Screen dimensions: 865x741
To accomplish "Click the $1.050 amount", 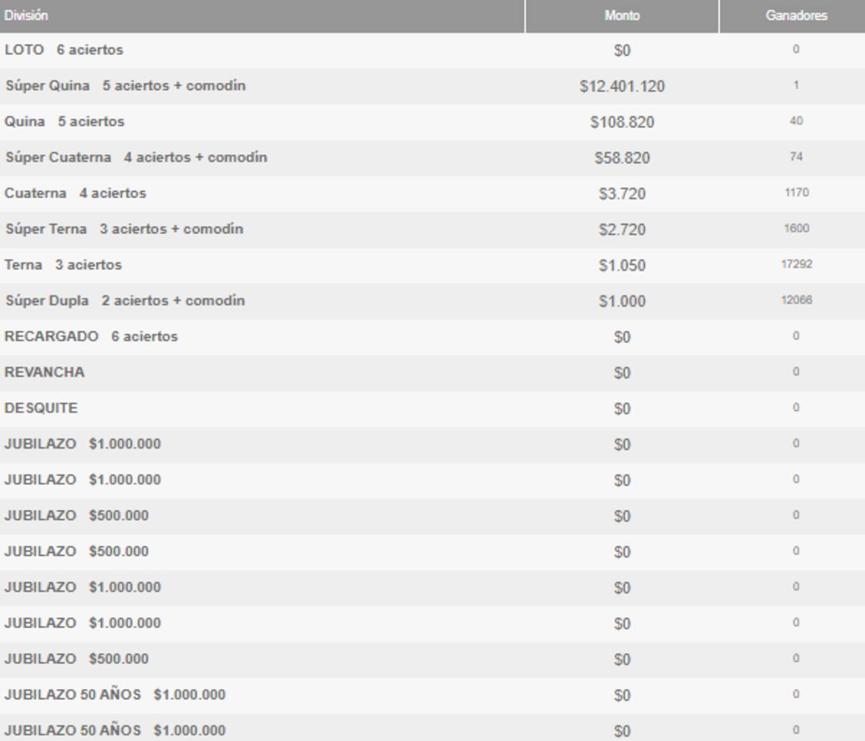I will coord(622,266).
